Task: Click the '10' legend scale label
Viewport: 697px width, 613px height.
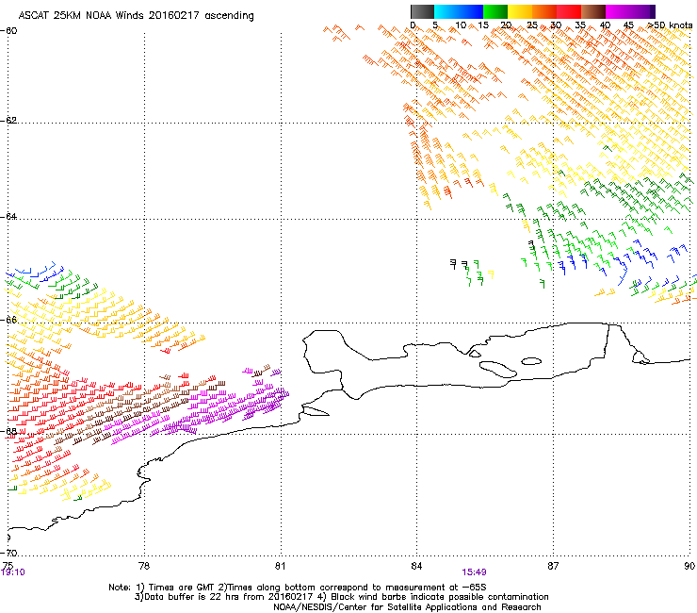Action: [x=461, y=25]
